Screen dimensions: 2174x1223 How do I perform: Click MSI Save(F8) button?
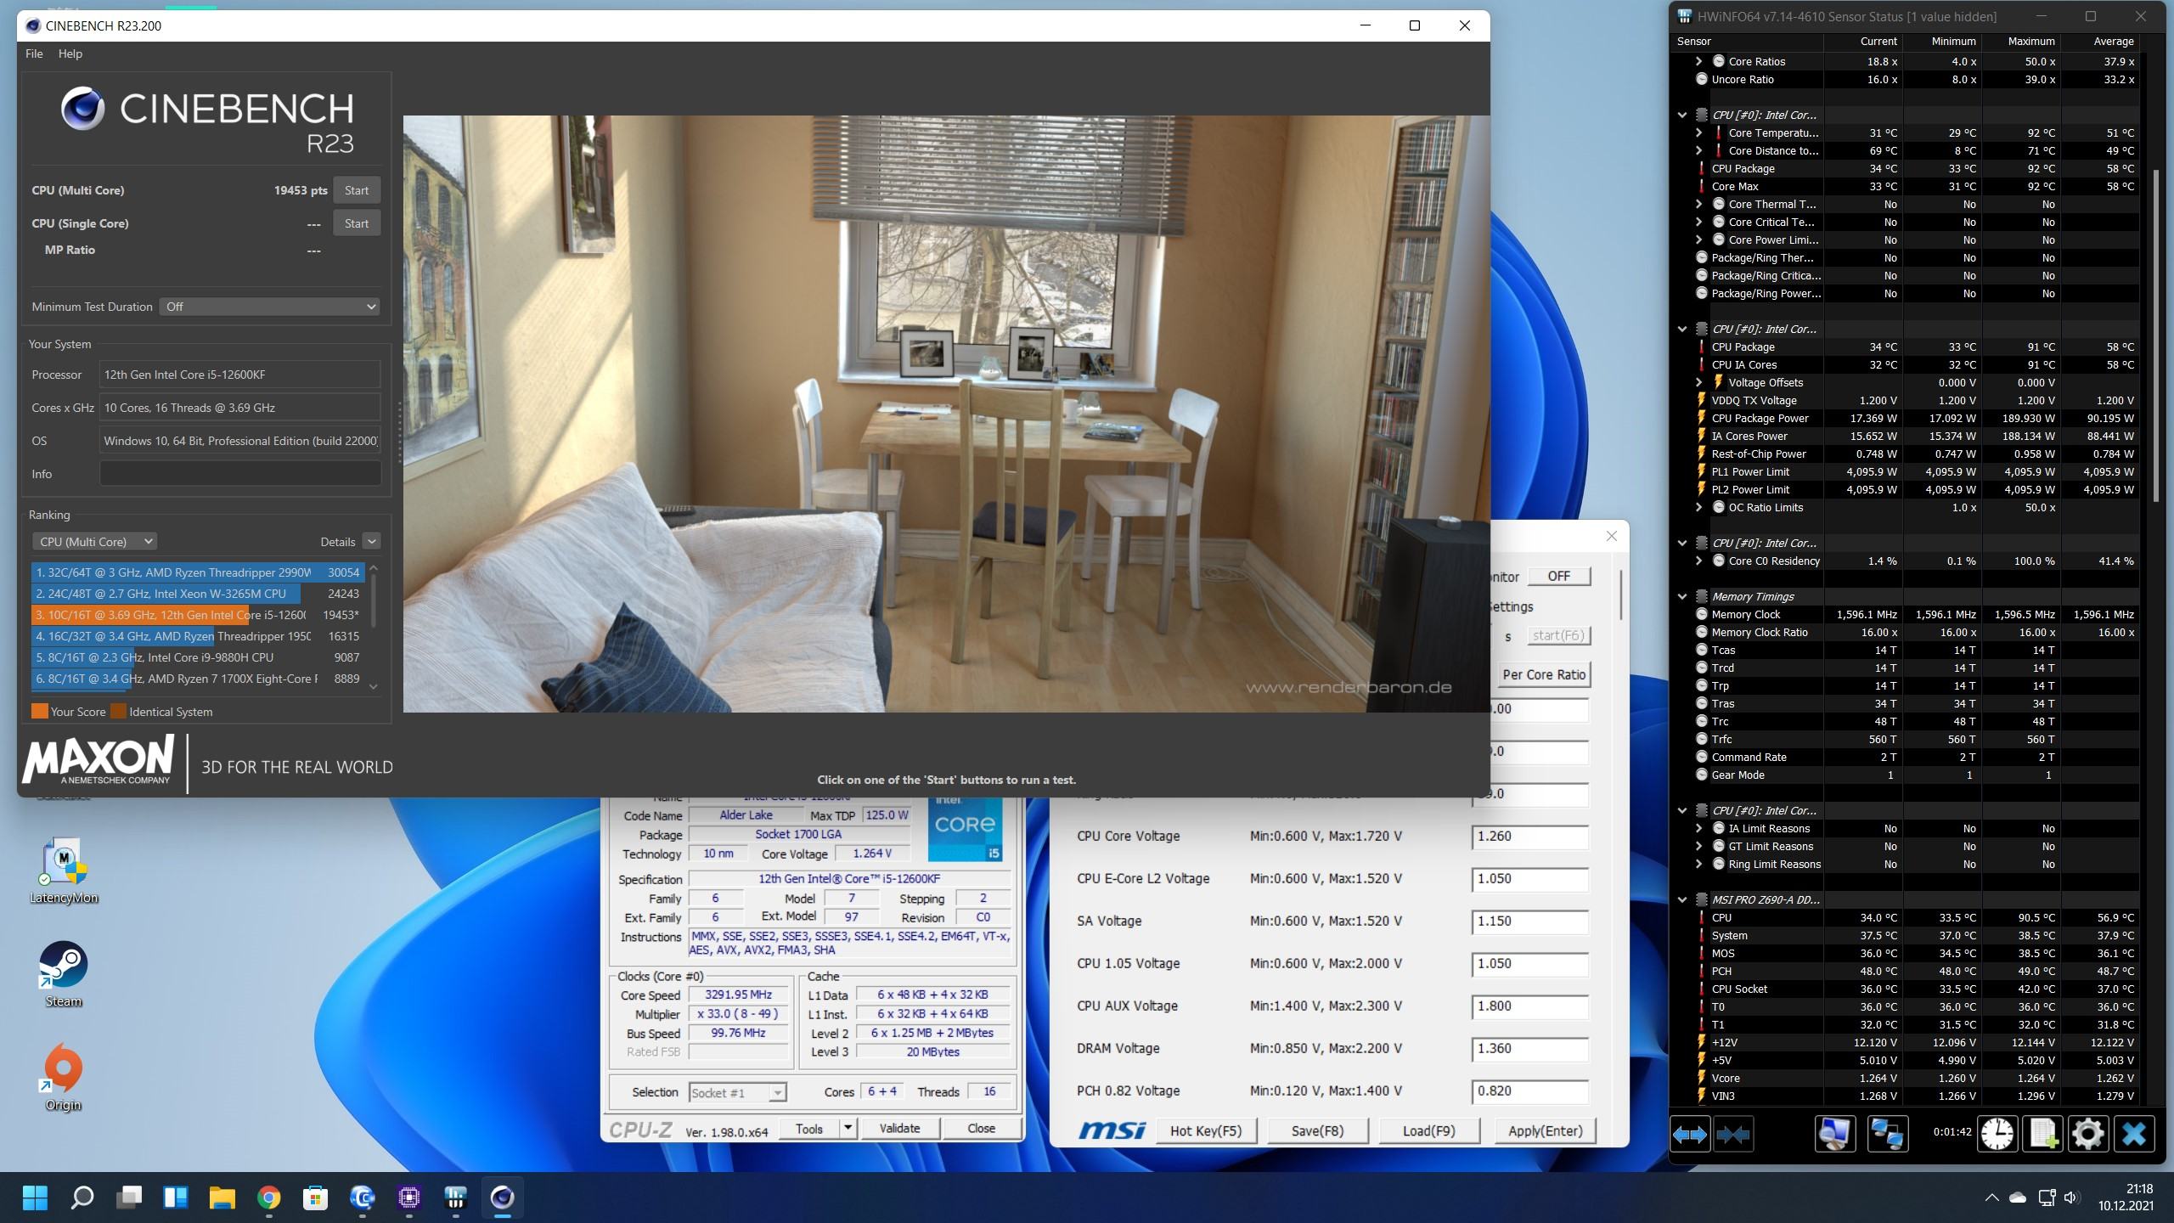[x=1317, y=1131]
